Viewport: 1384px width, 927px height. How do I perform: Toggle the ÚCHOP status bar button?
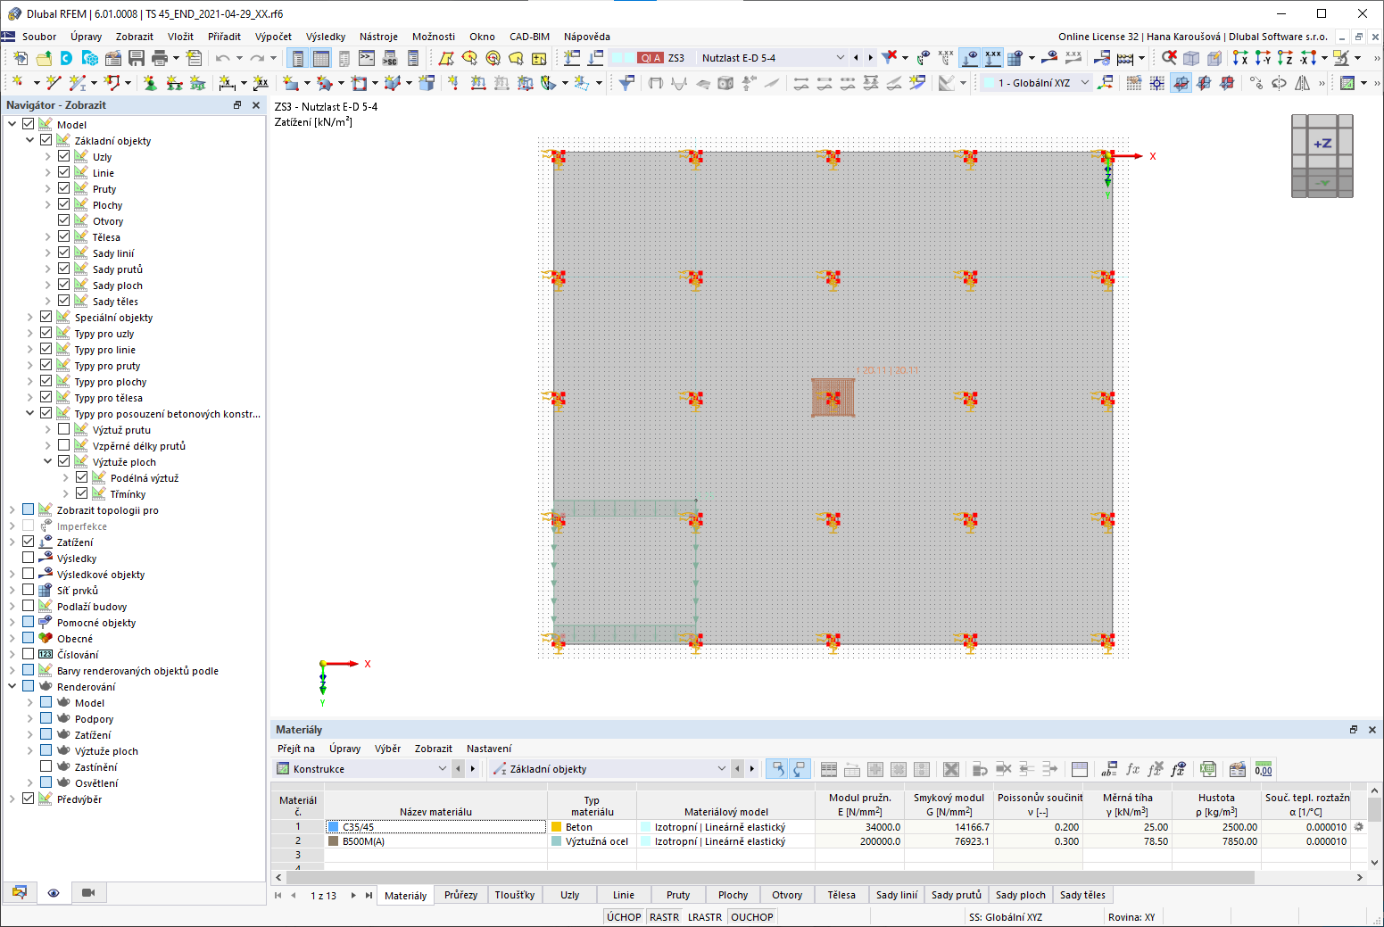coord(624,917)
